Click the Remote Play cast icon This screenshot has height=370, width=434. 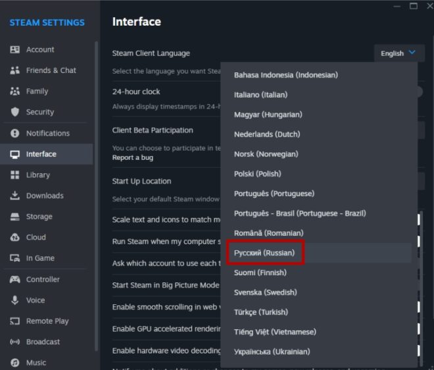(14, 321)
